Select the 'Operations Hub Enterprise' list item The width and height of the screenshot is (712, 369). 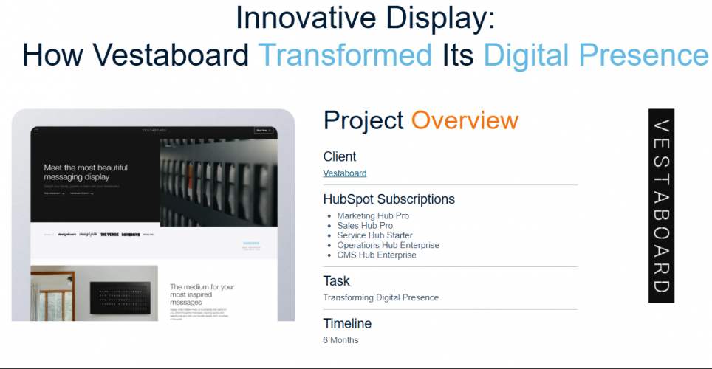tap(388, 245)
